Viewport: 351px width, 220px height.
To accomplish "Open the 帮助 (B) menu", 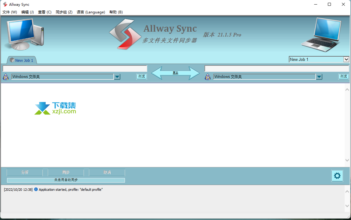I will coord(116,12).
